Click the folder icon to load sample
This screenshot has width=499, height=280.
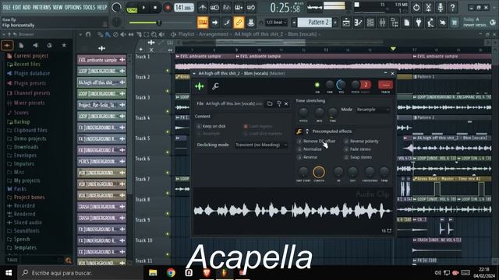click(x=270, y=103)
